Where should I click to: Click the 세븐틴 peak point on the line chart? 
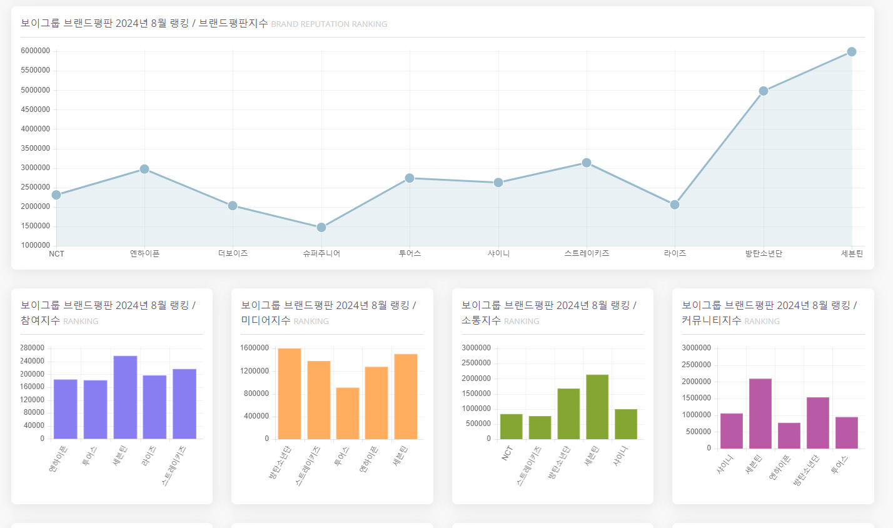tap(852, 52)
